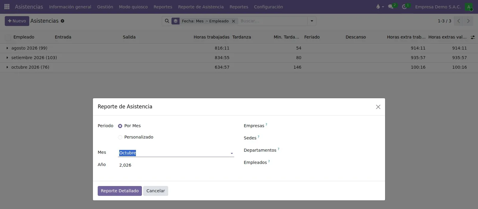Click the Departamentos help question mark
Viewport: 478px width, 209px height.
pyautogui.click(x=278, y=149)
